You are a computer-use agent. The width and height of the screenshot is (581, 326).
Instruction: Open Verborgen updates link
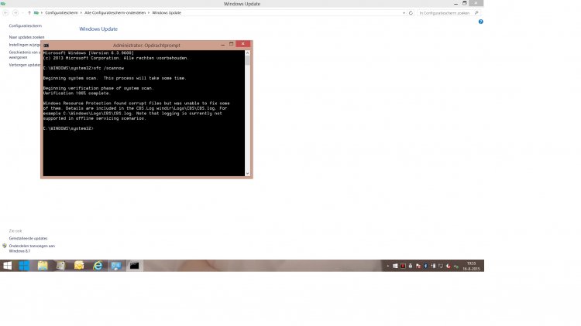click(x=25, y=65)
